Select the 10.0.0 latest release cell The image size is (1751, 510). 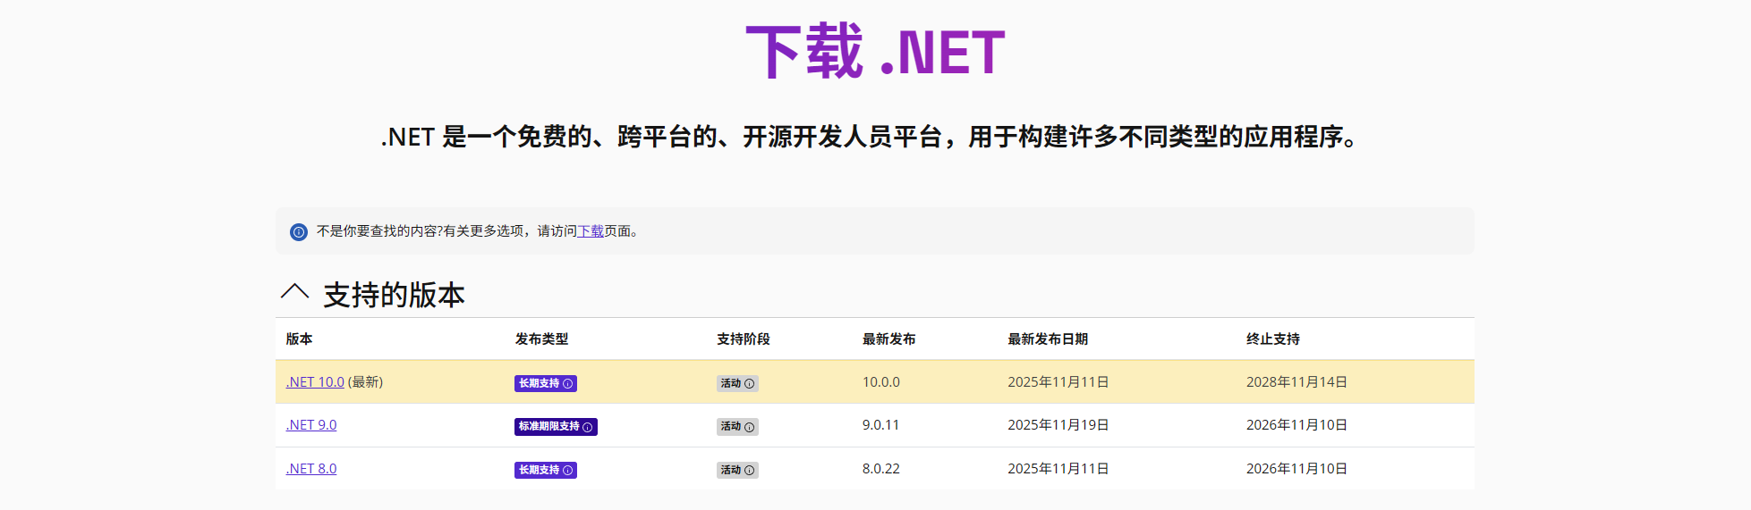tap(881, 382)
